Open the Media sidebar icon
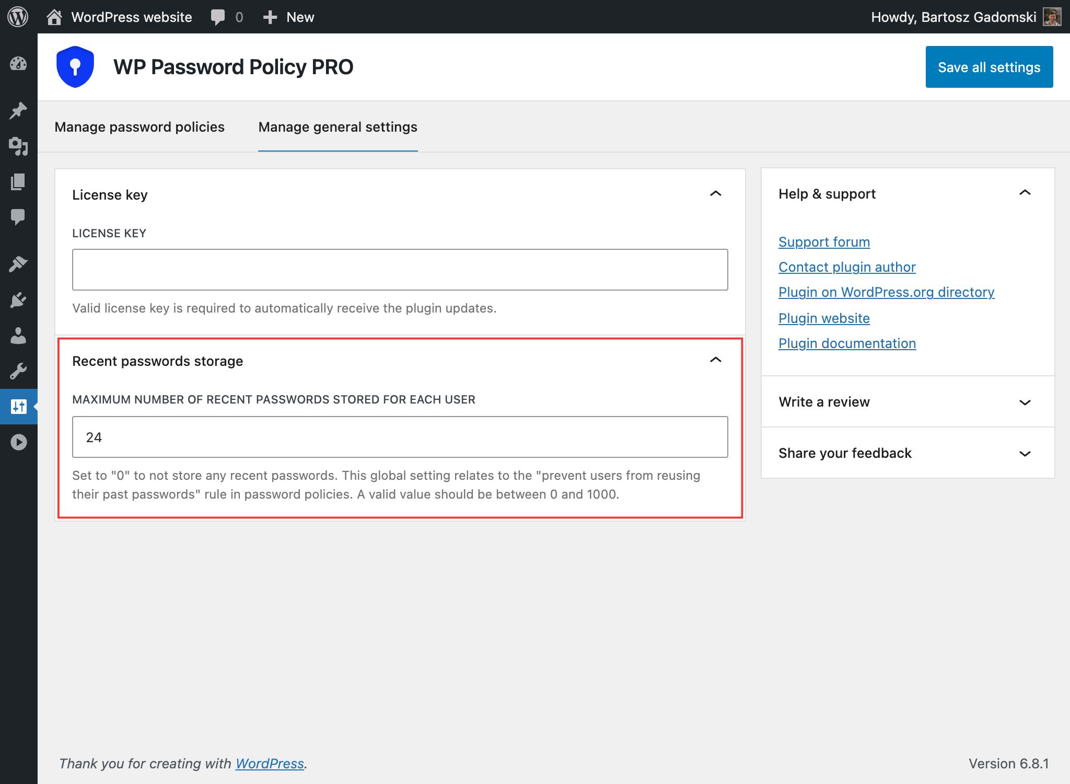Viewport: 1070px width, 784px height. [18, 146]
